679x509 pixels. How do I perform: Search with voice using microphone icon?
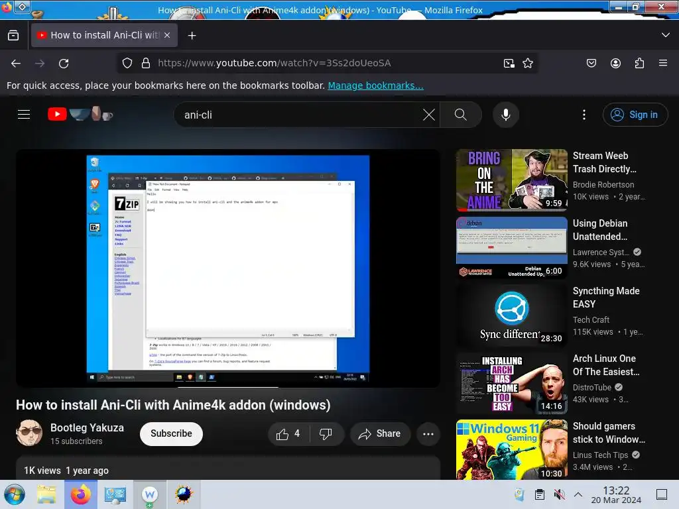(505, 115)
